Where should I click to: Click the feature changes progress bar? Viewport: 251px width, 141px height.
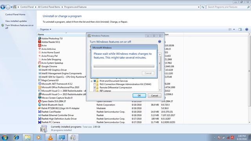pyautogui.click(x=124, y=66)
